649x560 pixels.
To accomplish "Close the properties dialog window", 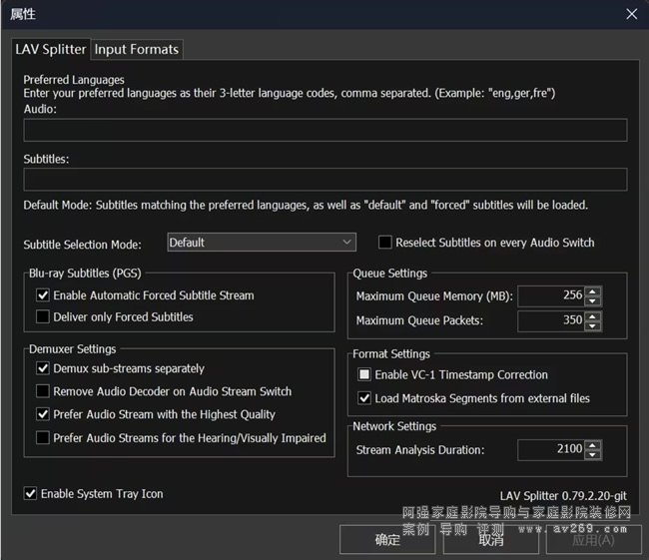I will (631, 14).
